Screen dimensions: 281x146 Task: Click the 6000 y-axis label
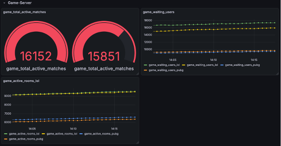[8, 122]
